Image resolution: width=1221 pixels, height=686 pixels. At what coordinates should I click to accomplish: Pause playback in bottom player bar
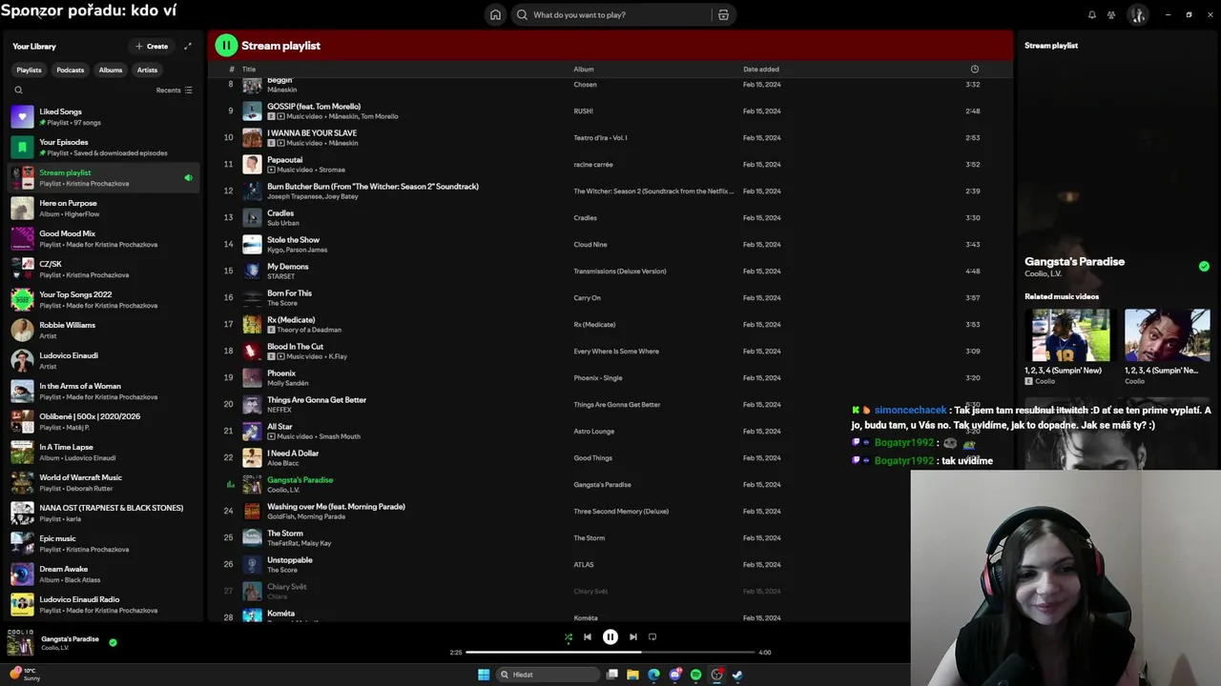point(610,636)
